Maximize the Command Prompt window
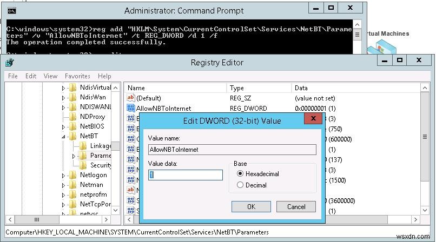The height and width of the screenshot is (242, 436). pyautogui.click(x=331, y=8)
